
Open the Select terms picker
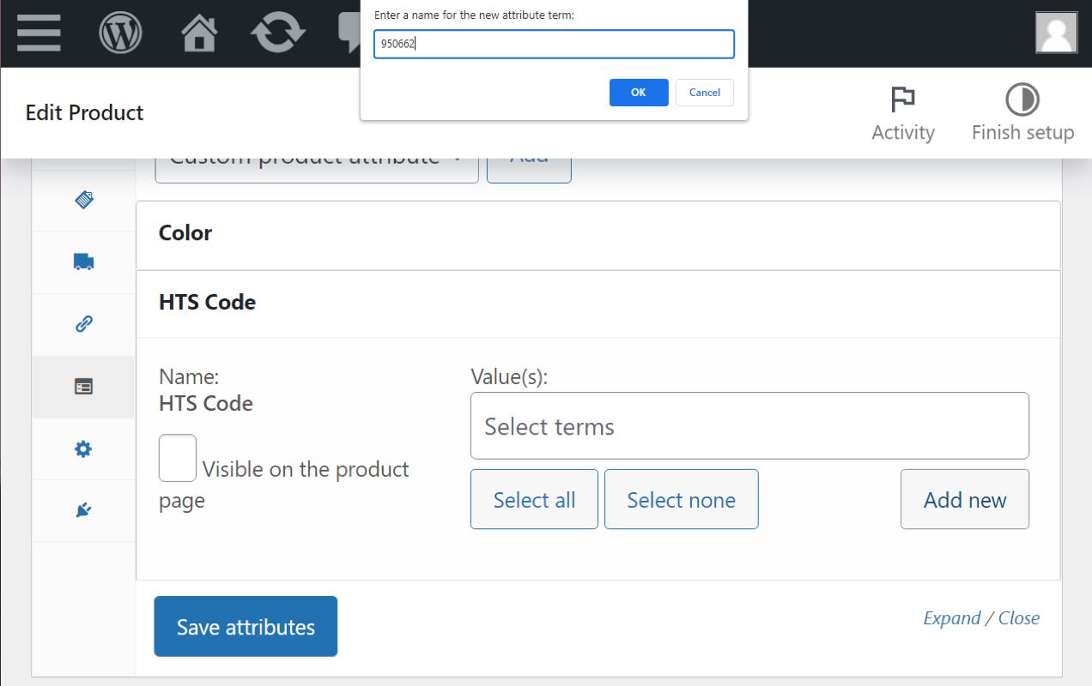pyautogui.click(x=749, y=425)
